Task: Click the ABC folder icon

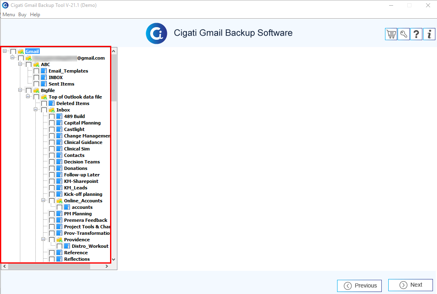Action: [36, 64]
